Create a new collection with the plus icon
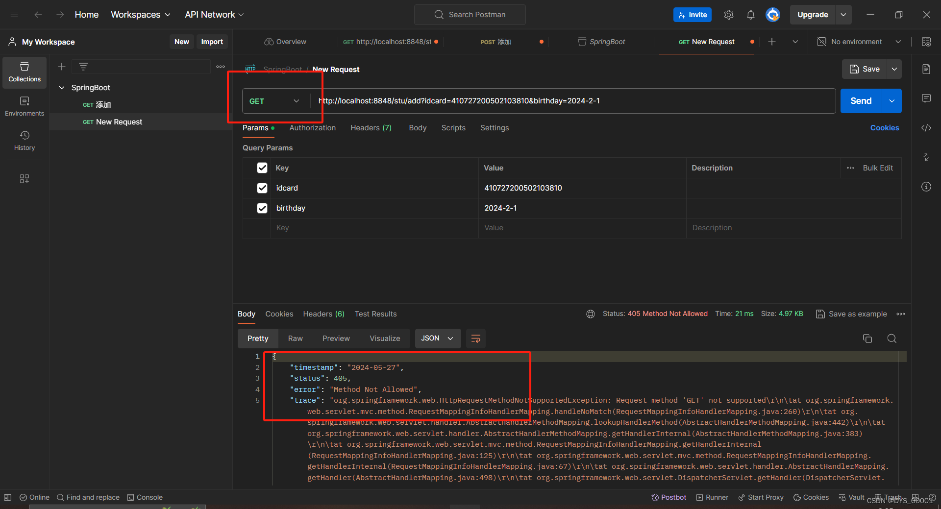Screen dimensions: 941x509 click(62, 67)
